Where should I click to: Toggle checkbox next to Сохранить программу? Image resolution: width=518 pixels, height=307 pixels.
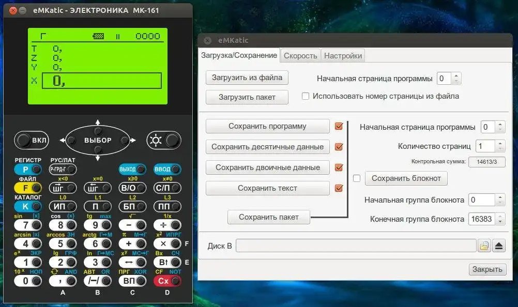[x=339, y=126]
